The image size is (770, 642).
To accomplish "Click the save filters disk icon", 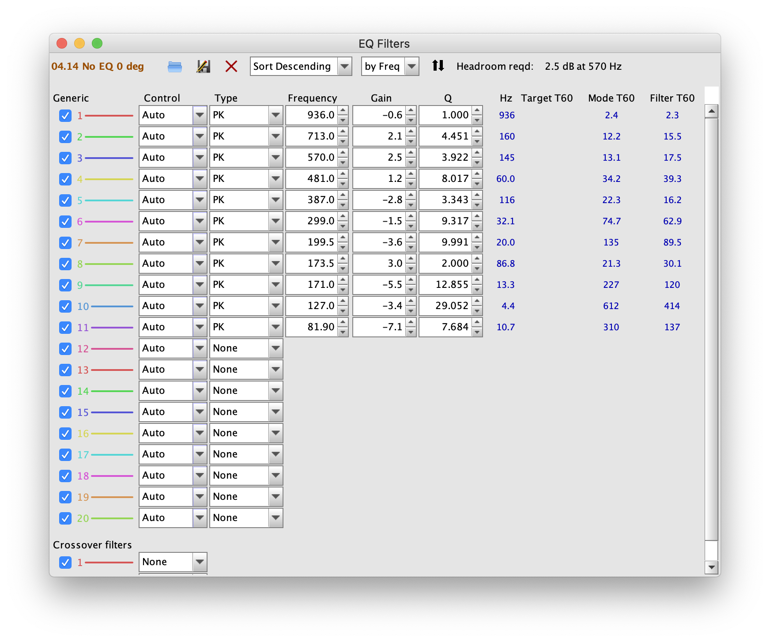I will [x=203, y=67].
